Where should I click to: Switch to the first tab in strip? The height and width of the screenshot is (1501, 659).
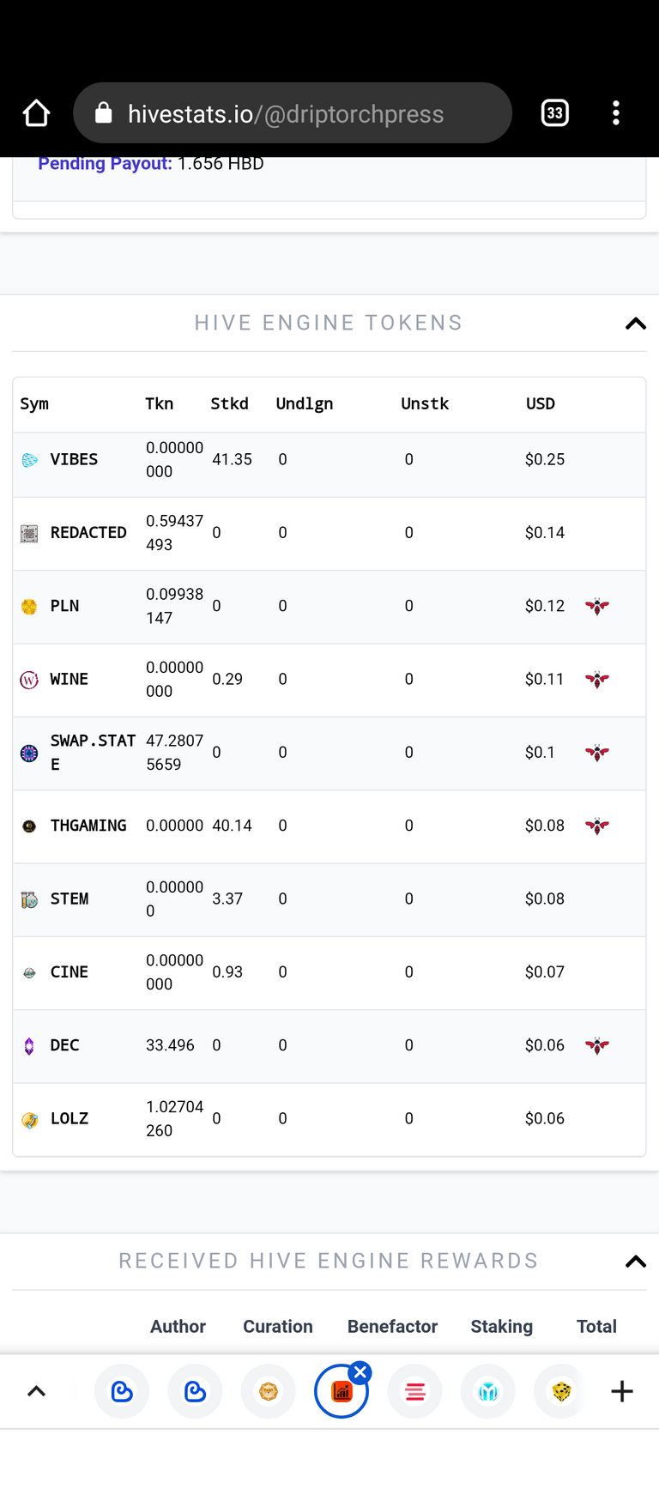coord(122,1391)
